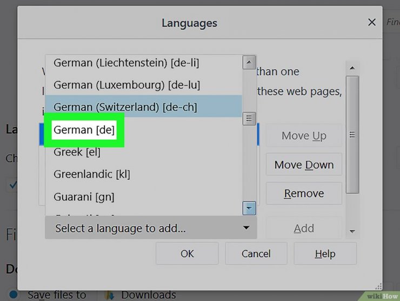The image size is (400, 301).
Task: Dismiss the dialog with Cancel
Action: point(256,253)
